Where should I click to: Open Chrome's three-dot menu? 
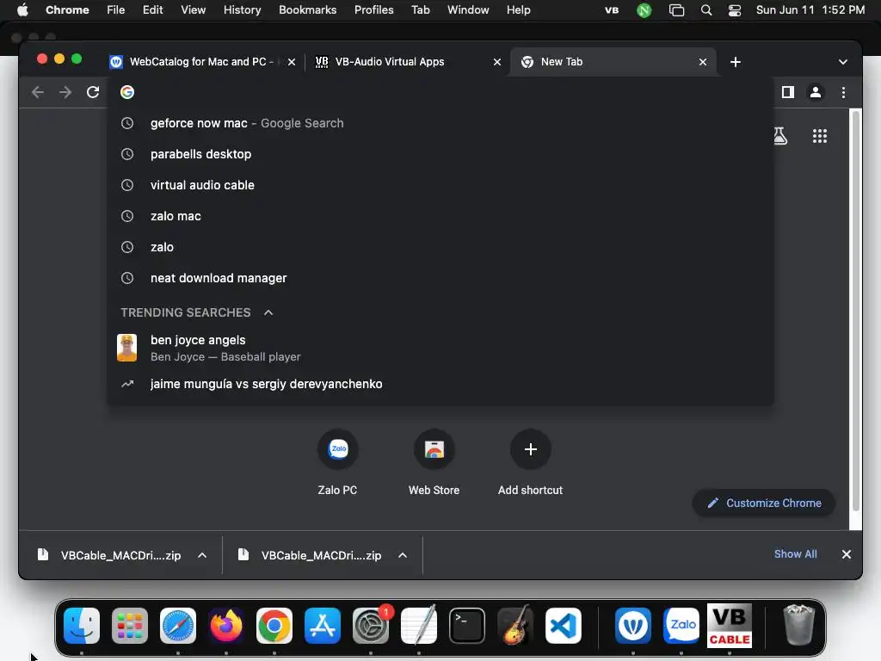point(843,92)
